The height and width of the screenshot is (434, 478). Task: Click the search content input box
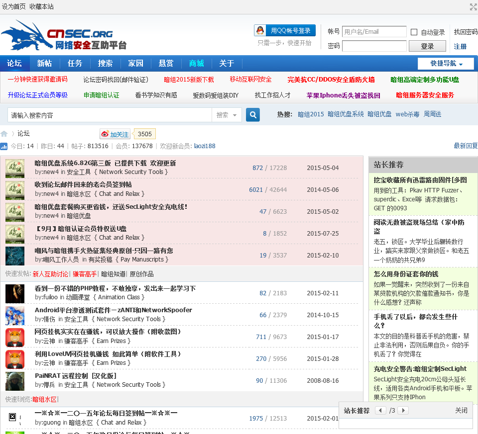pyautogui.click(x=110, y=115)
